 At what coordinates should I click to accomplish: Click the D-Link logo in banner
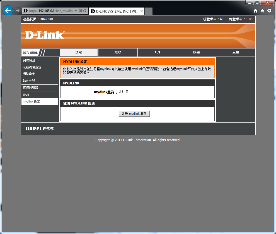[45, 35]
